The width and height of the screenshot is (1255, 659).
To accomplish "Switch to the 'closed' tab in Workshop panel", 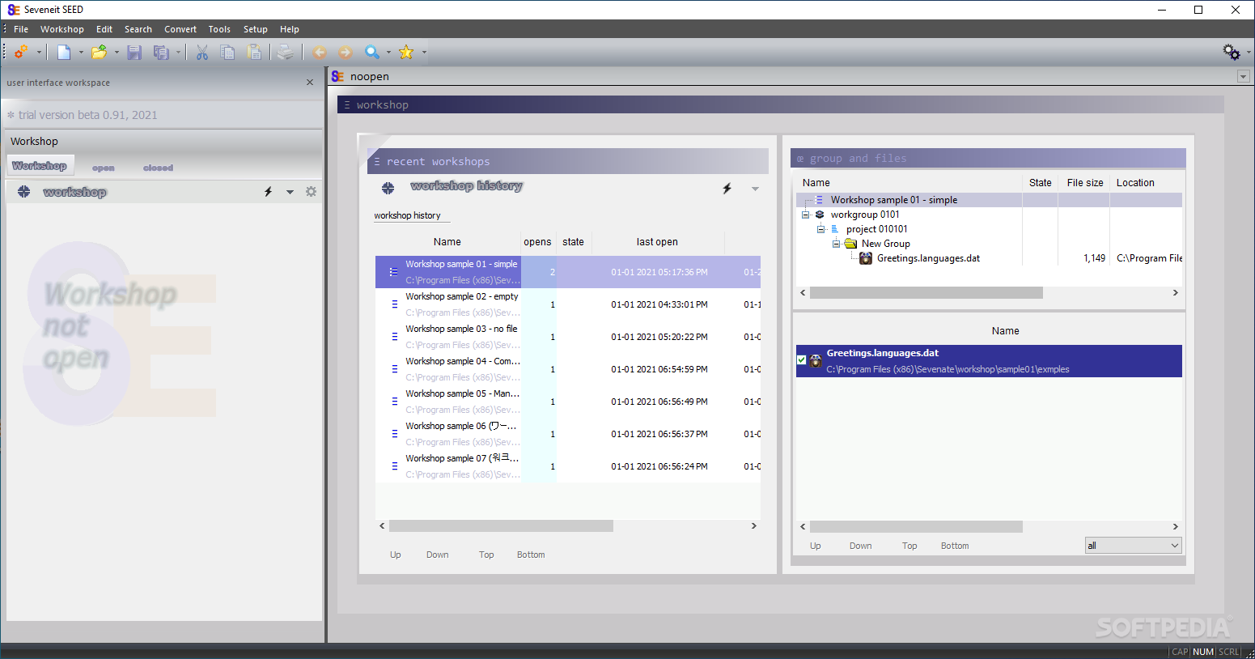I will [159, 168].
